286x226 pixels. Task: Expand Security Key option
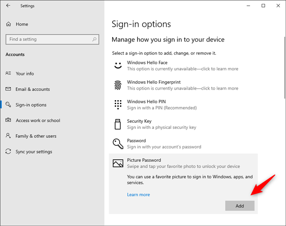[x=183, y=124]
